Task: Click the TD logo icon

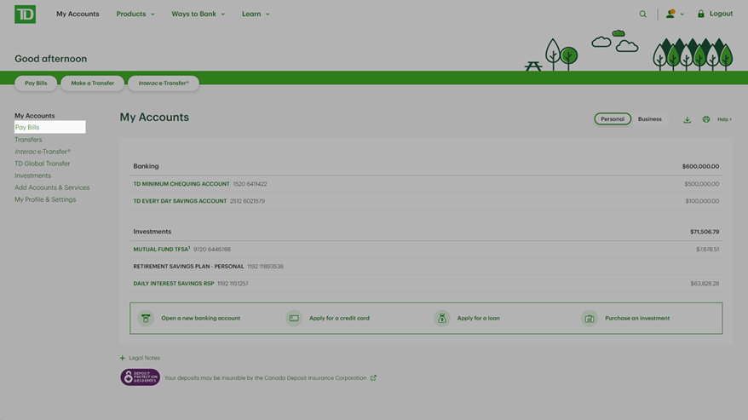Action: click(x=25, y=14)
